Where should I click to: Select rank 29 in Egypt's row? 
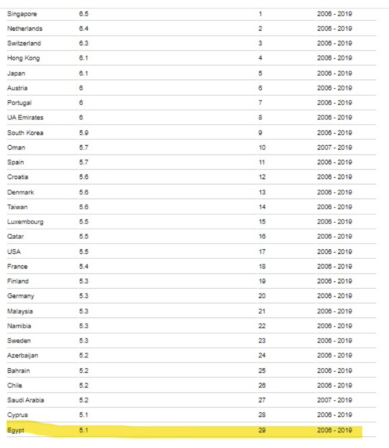pos(262,430)
